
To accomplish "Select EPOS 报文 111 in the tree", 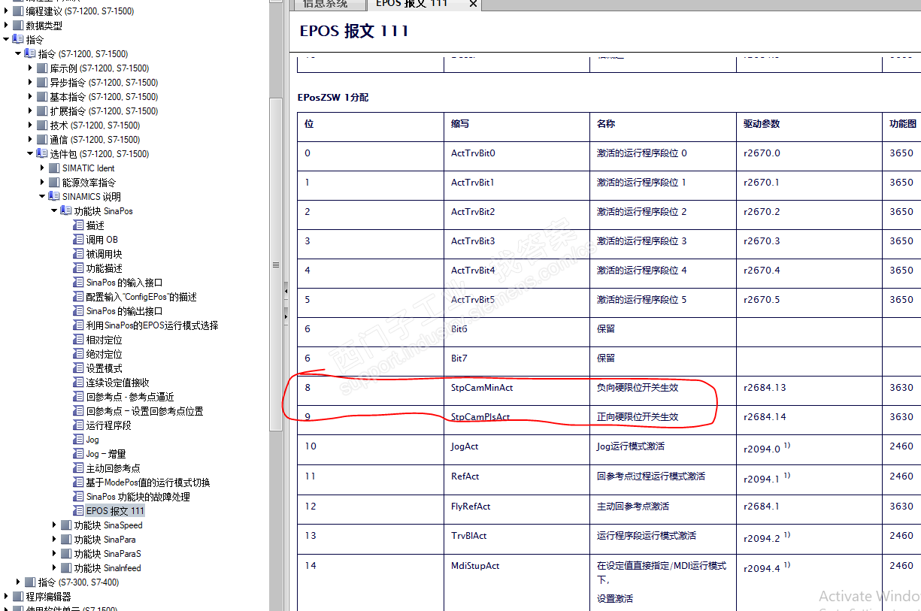I will point(115,511).
